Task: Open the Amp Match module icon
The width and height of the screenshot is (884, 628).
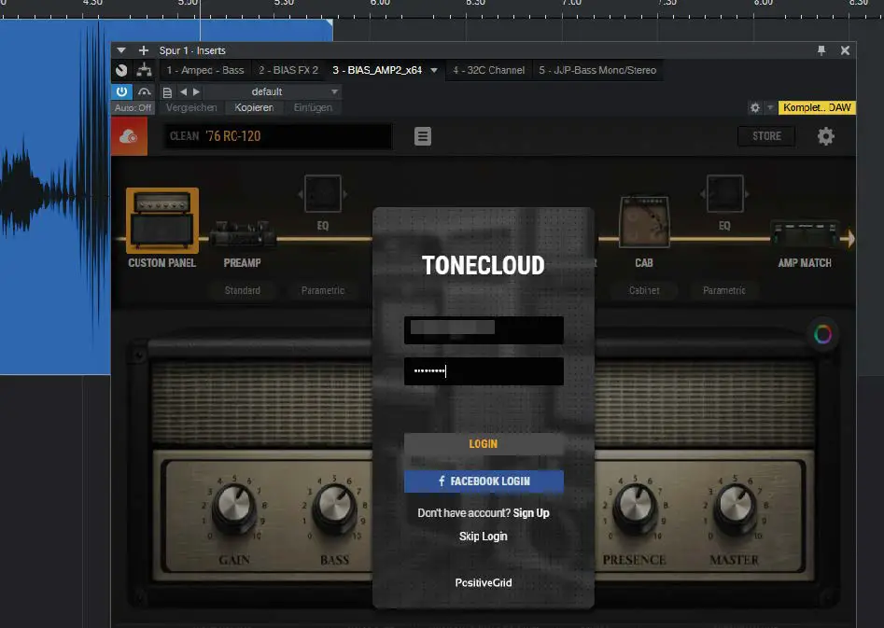Action: (x=804, y=233)
